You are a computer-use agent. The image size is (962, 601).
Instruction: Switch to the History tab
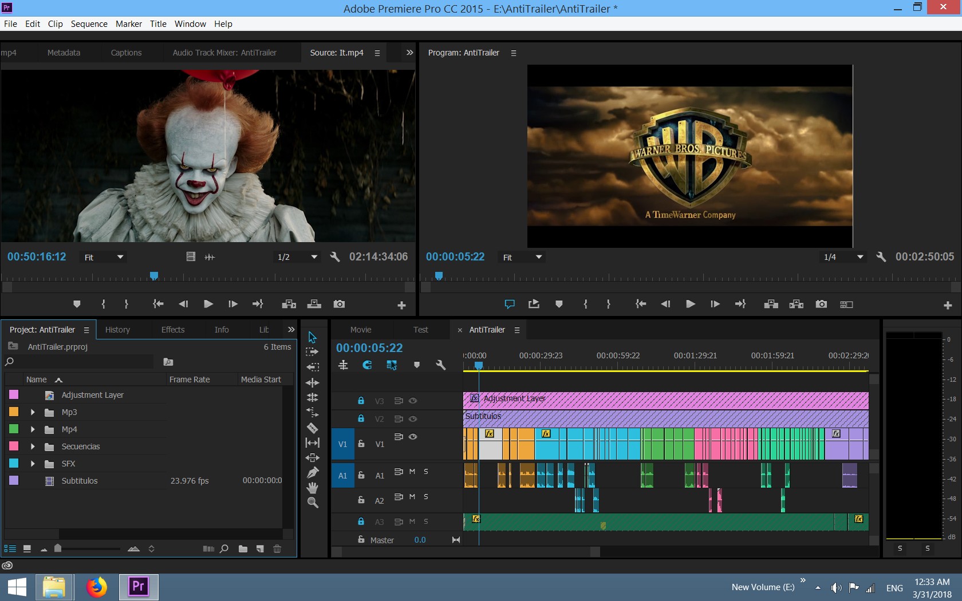(117, 329)
